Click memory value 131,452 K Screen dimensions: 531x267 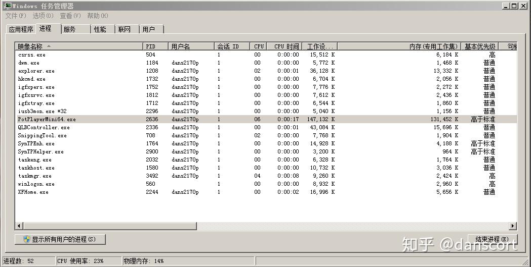click(x=444, y=119)
